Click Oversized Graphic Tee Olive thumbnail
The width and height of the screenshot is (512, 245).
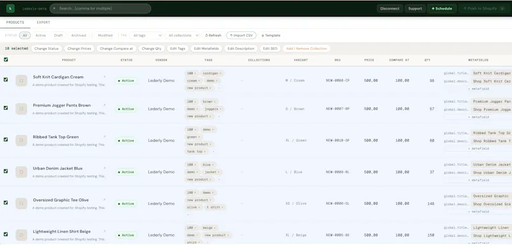(x=21, y=203)
